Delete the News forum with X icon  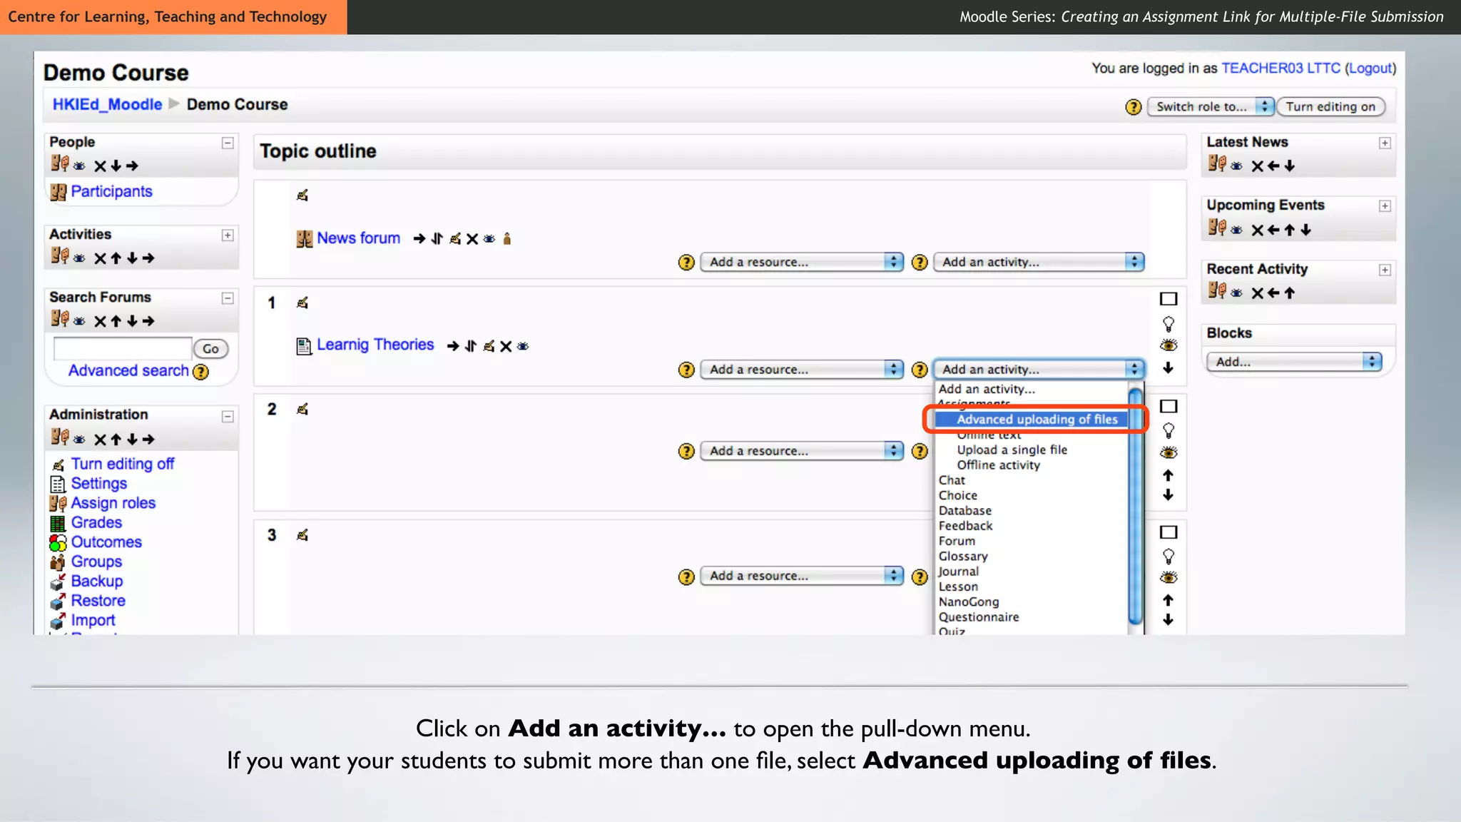coord(472,239)
